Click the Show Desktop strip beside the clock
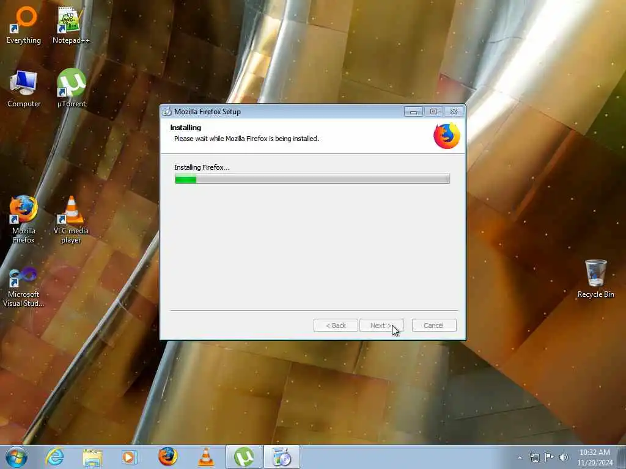Screen dimensions: 626x469 coord(622,457)
